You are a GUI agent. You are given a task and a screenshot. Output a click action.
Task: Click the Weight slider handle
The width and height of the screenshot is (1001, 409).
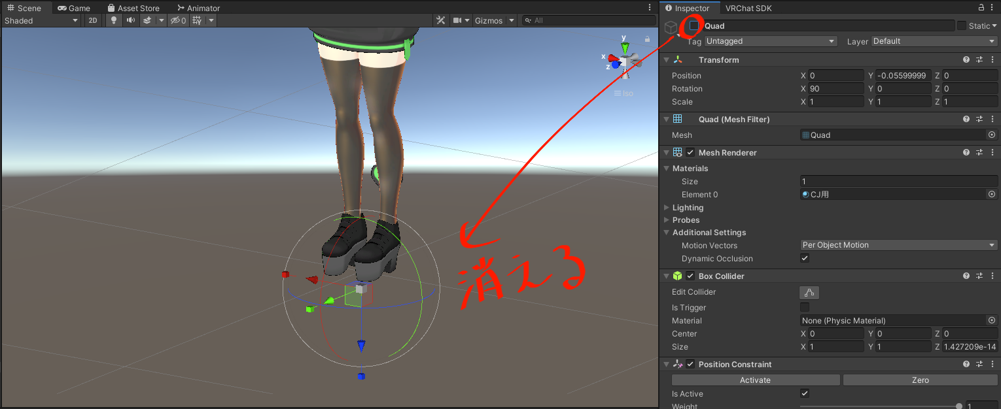coord(958,406)
